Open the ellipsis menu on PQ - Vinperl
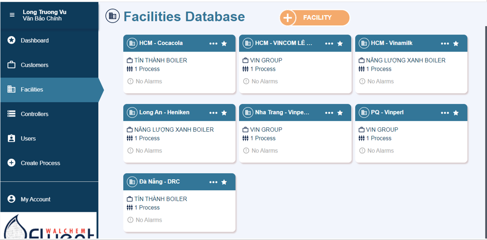This screenshot has height=240, width=487. (445, 113)
